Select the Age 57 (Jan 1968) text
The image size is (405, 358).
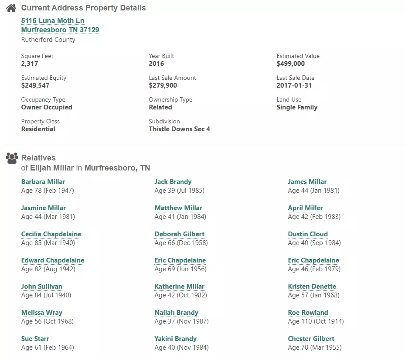point(313,295)
